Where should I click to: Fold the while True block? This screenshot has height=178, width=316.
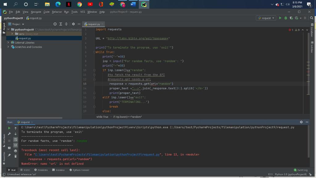tap(94, 52)
